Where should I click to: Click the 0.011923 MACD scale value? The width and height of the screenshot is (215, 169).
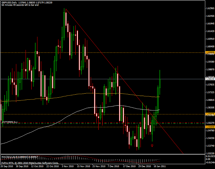click(210, 156)
